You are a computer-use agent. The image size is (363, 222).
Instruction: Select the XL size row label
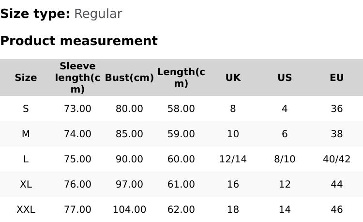(26, 184)
